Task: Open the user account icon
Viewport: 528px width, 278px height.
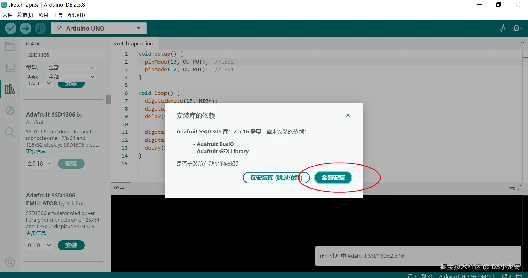Action: click(x=10, y=262)
